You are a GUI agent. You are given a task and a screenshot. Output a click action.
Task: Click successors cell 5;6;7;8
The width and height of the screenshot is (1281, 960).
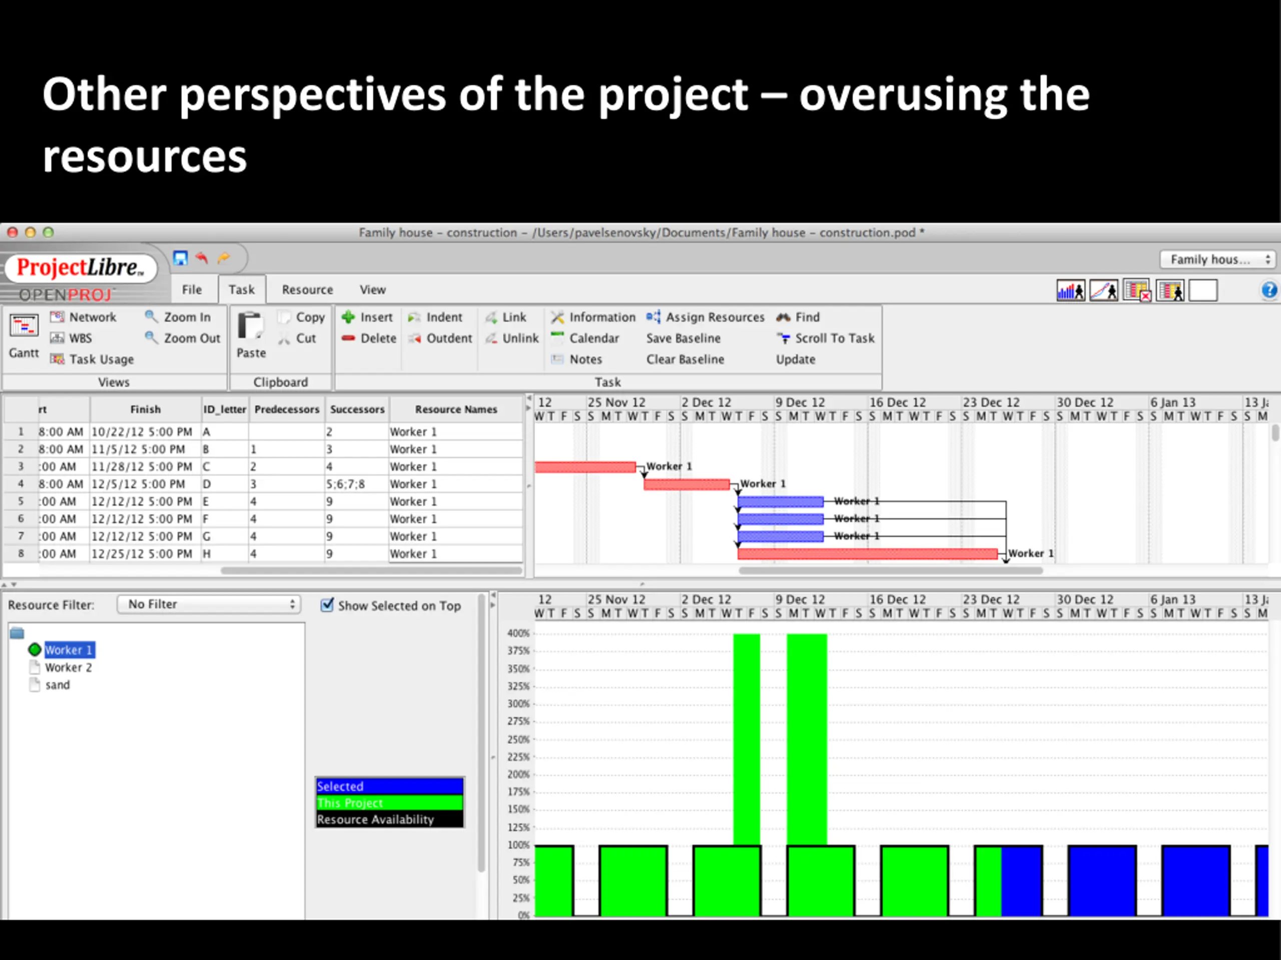point(357,484)
